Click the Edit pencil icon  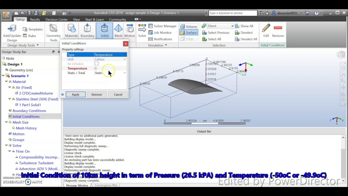266,30
